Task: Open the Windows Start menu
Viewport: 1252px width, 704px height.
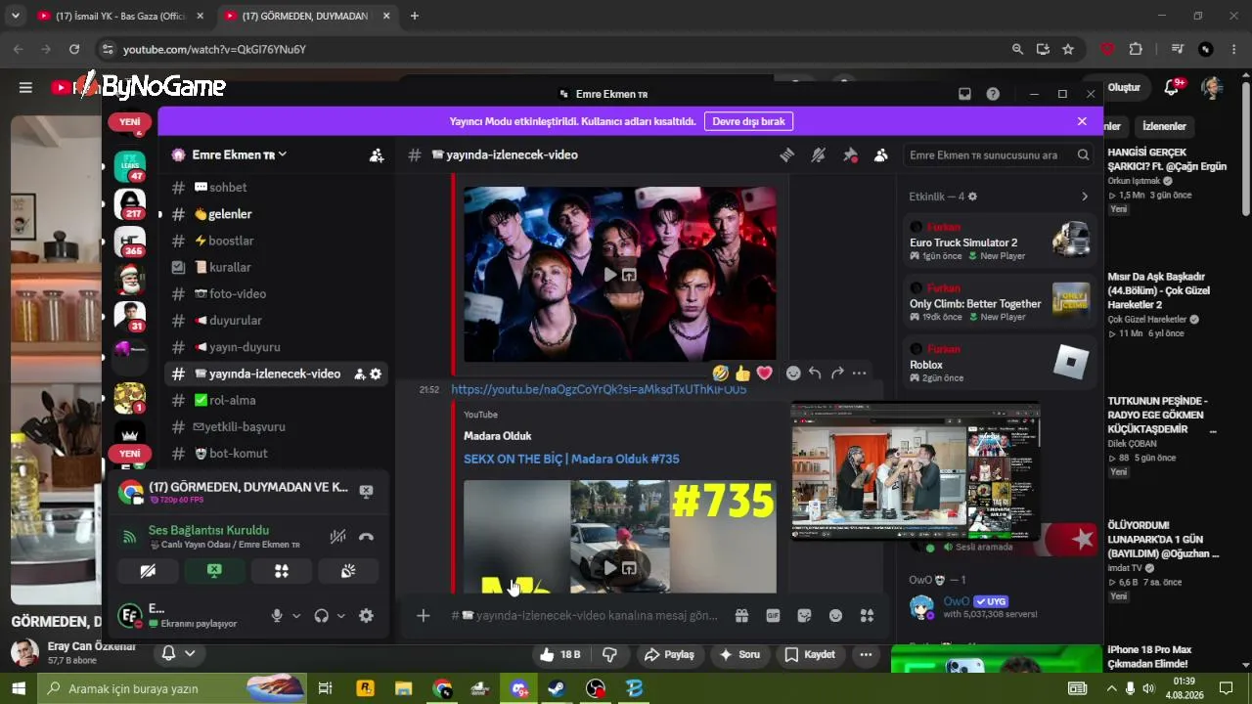Action: pos(20,688)
